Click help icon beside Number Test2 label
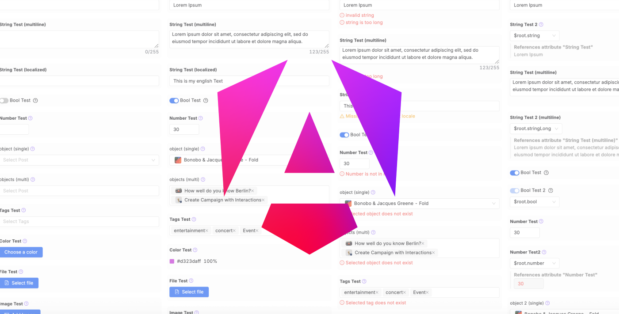The image size is (619, 314). [x=544, y=252]
